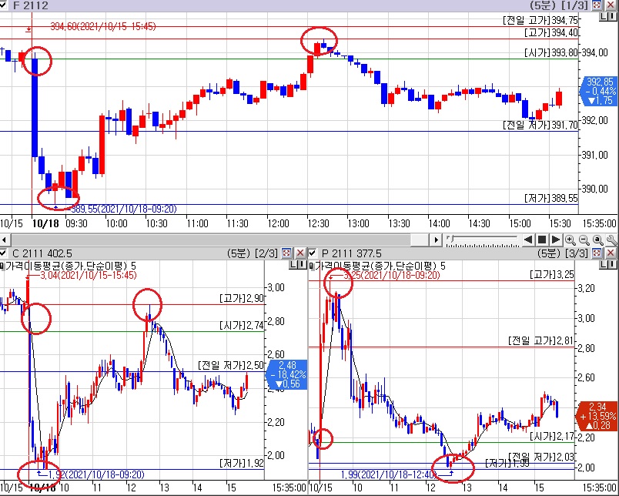Screen dimensions: 619x496
Task: Click the scale toggle icon in the P 2111 chart corner
Action: point(608,264)
